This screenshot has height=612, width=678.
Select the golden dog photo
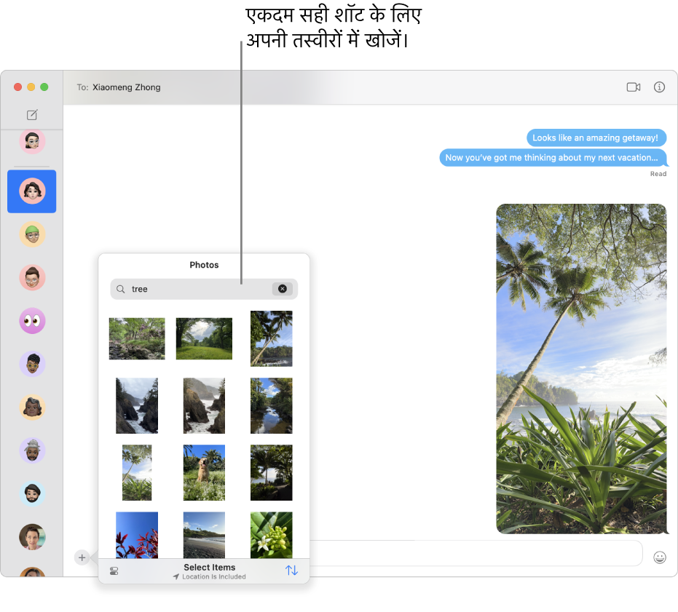[204, 472]
